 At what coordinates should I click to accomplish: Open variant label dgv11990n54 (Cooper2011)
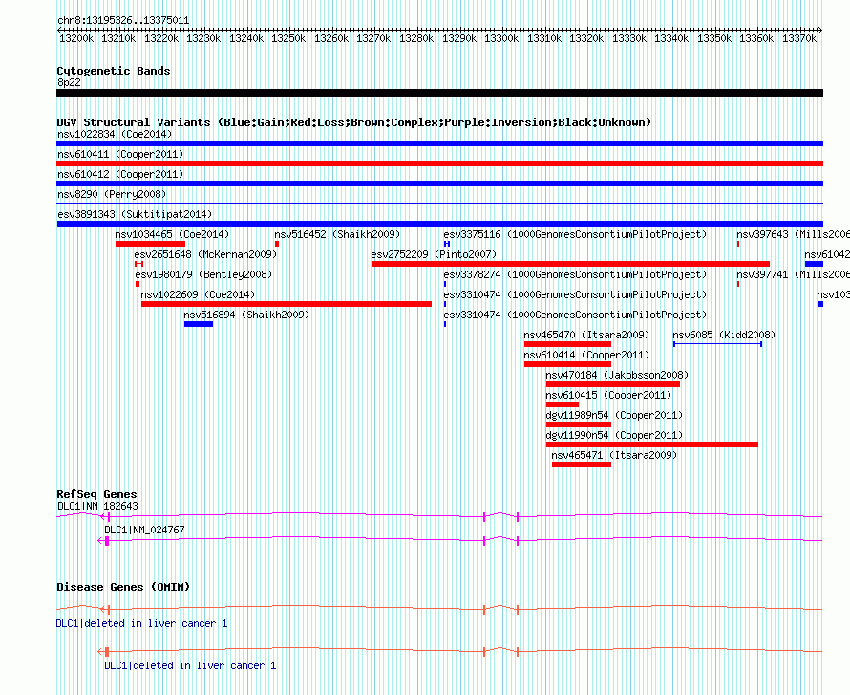tap(614, 435)
